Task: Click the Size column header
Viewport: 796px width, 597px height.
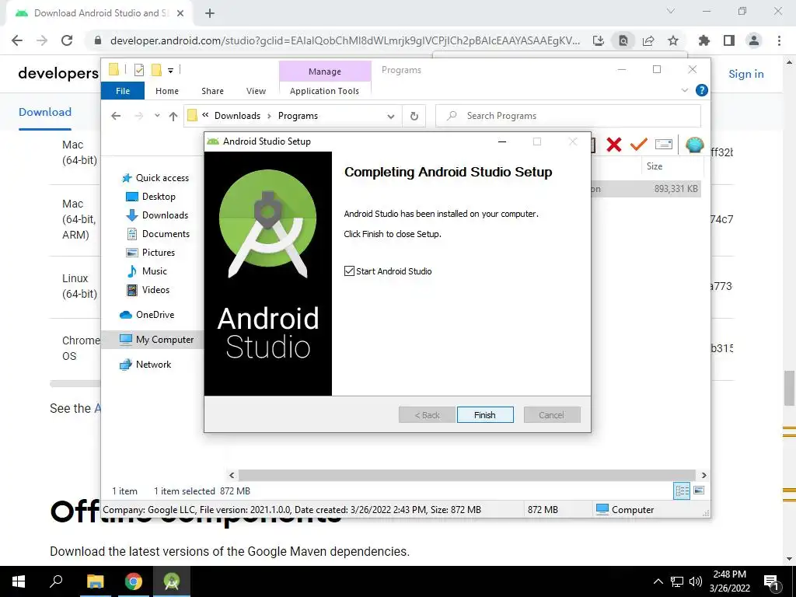Action: point(655,166)
